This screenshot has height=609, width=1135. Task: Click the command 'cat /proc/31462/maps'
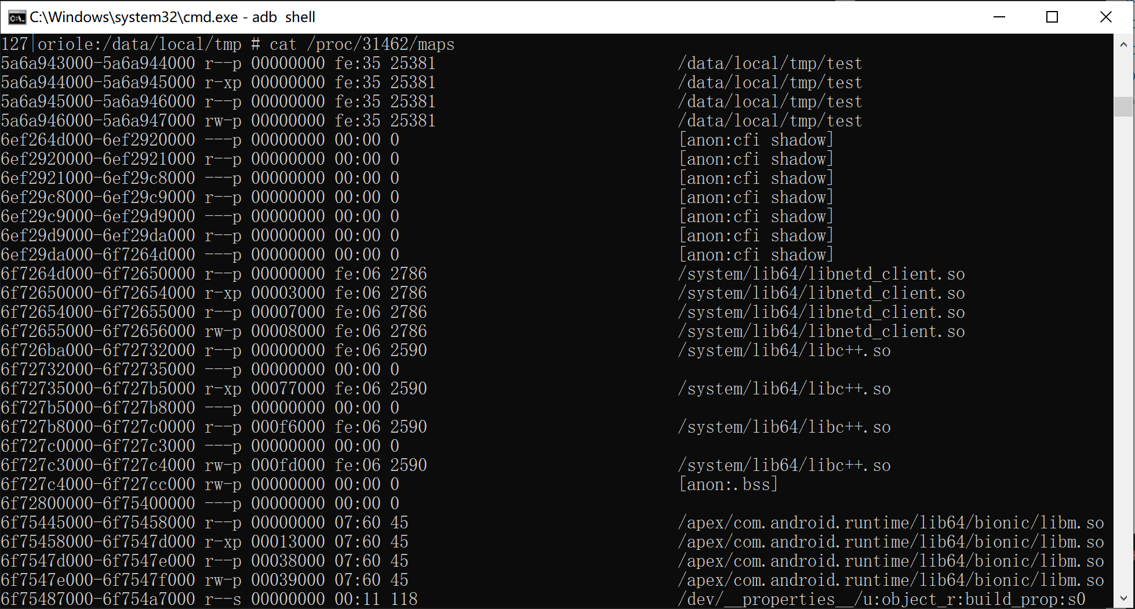pyautogui.click(x=362, y=45)
